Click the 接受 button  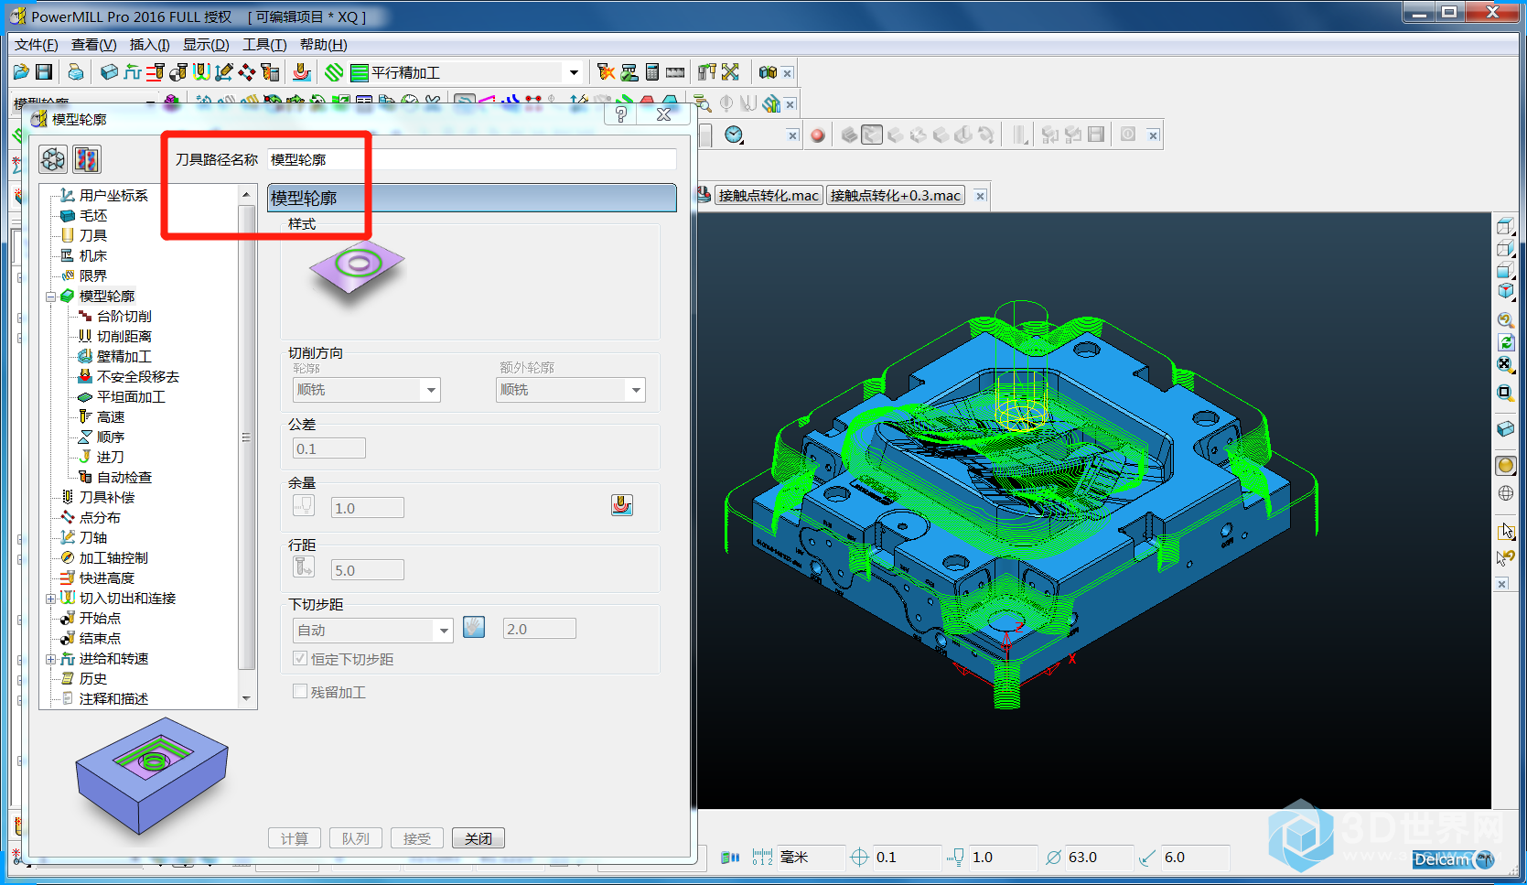(417, 838)
